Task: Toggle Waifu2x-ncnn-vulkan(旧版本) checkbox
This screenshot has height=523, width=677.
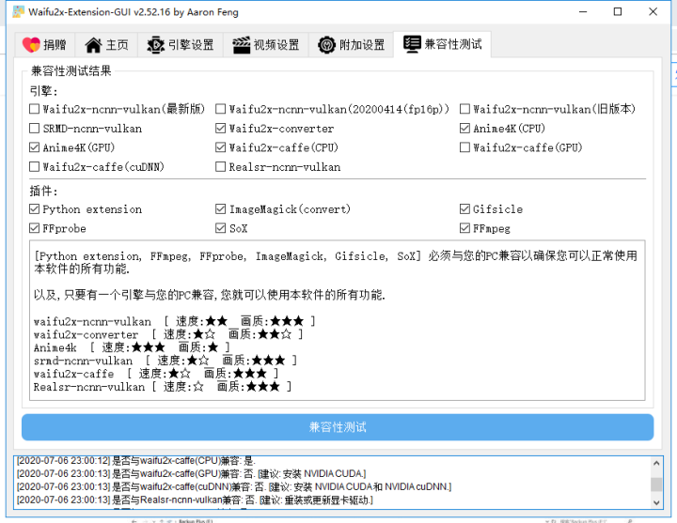Action: (x=464, y=109)
